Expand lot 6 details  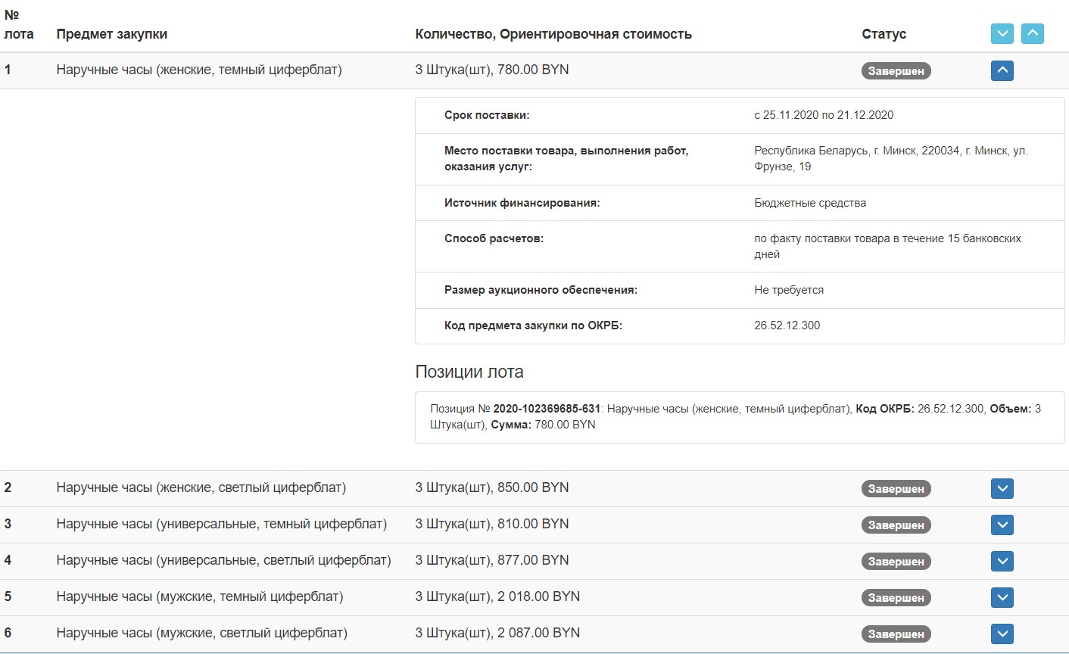coord(1002,634)
